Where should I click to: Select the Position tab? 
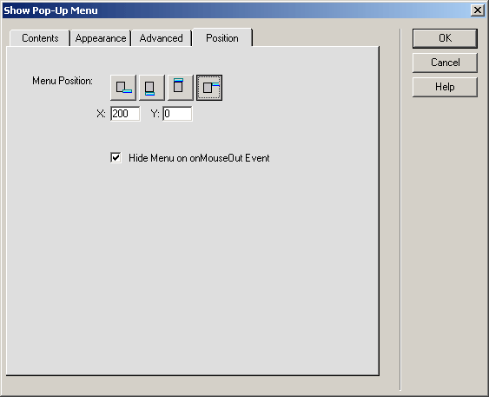tap(222, 37)
